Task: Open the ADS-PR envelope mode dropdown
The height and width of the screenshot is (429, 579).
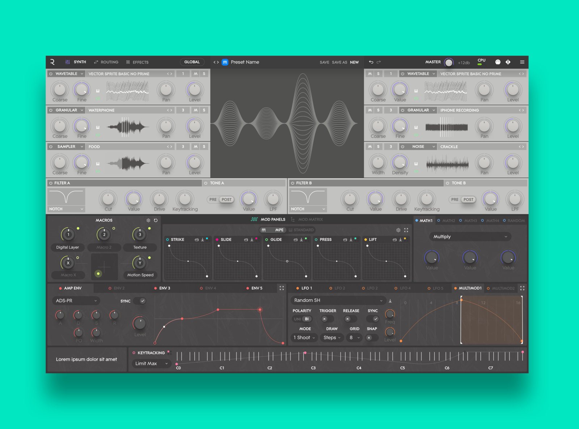Action: click(76, 300)
